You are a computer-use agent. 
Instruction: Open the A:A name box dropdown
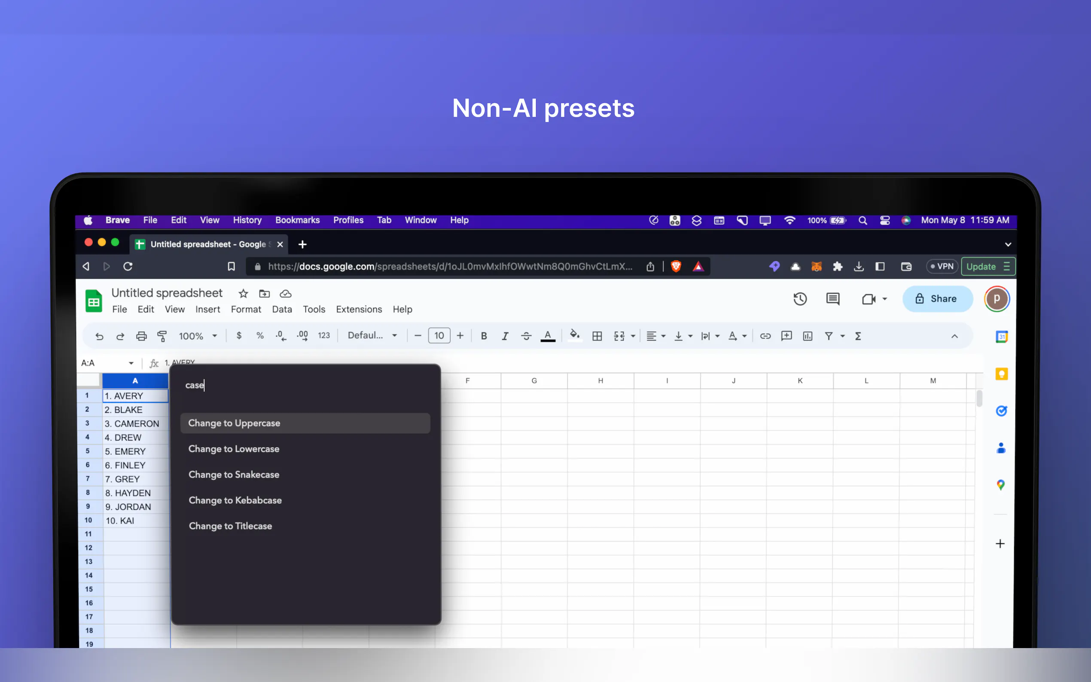click(x=131, y=363)
